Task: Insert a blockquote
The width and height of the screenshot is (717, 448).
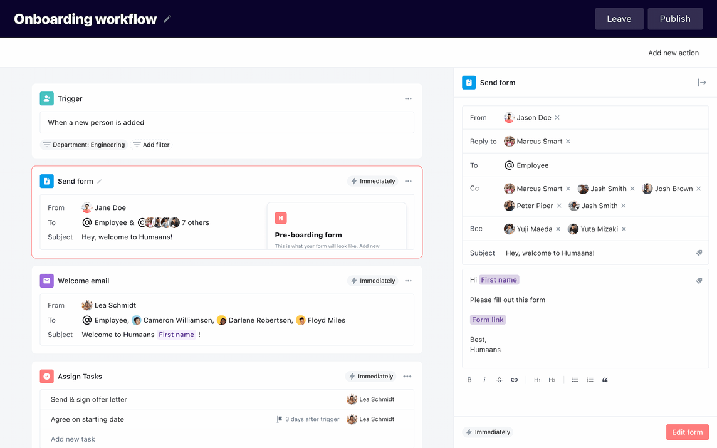Action: 604,380
